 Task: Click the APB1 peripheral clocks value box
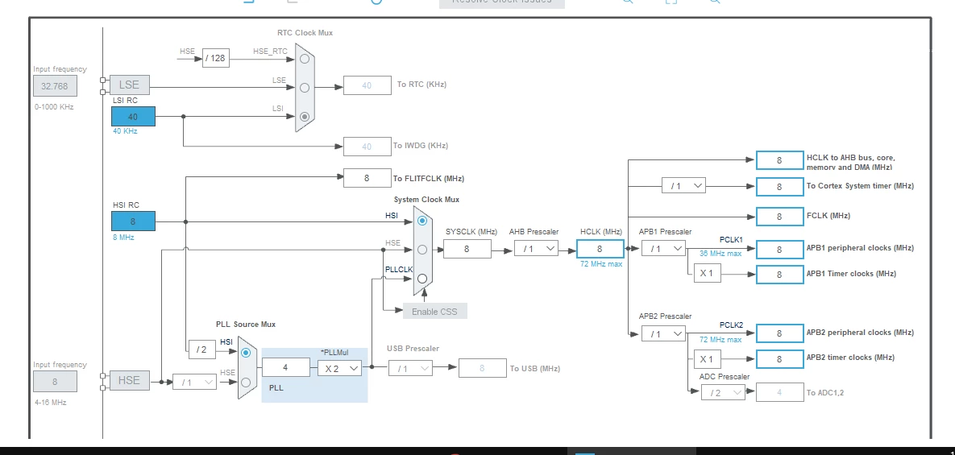779,249
